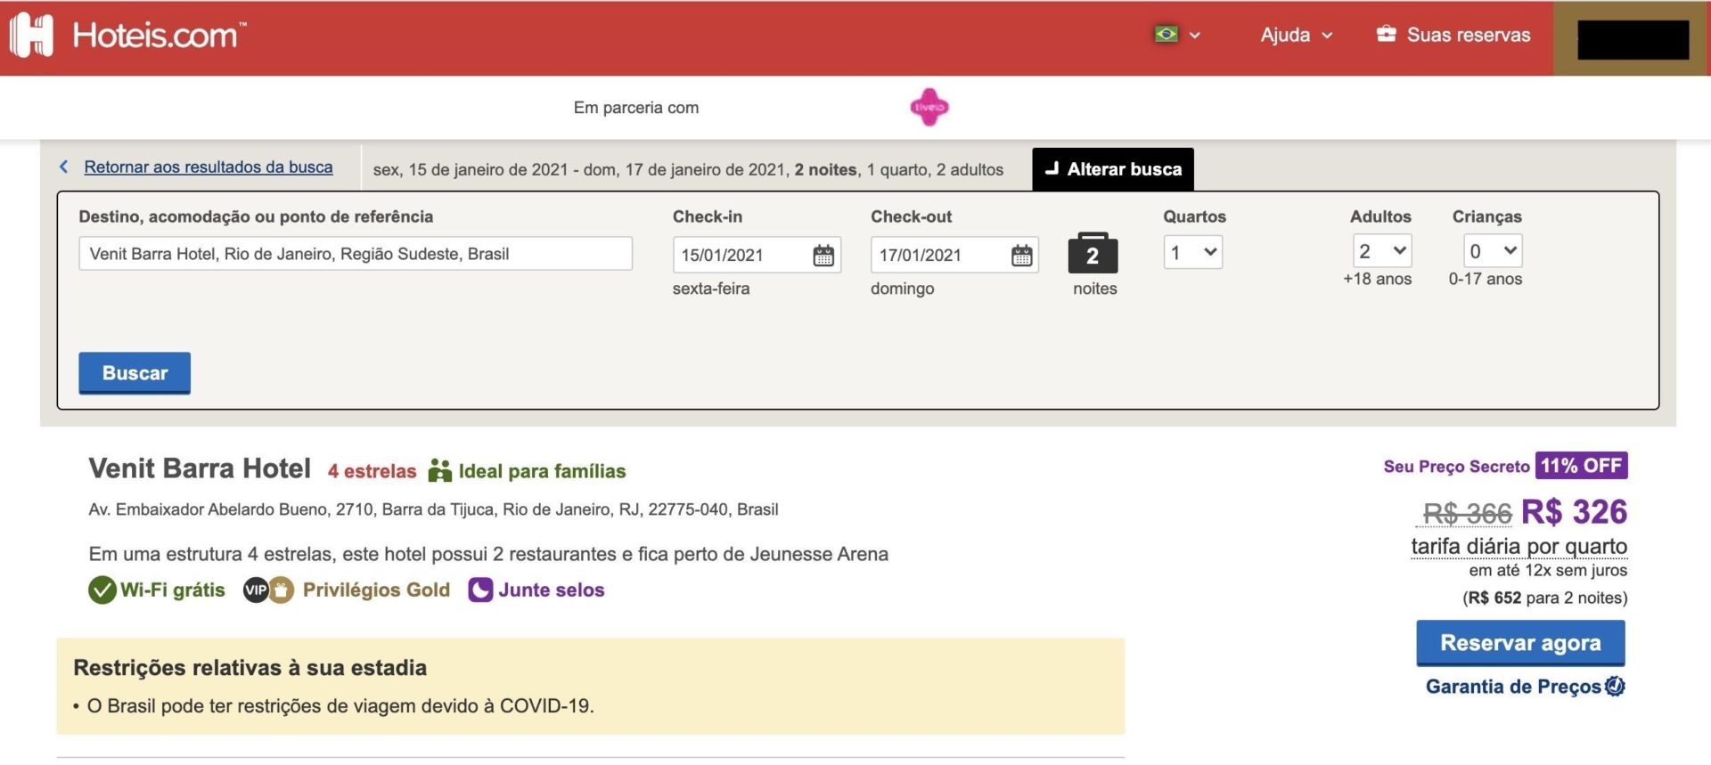Click the crossed-out R$ 366 price
This screenshot has height=765, width=1711.
(x=1467, y=513)
